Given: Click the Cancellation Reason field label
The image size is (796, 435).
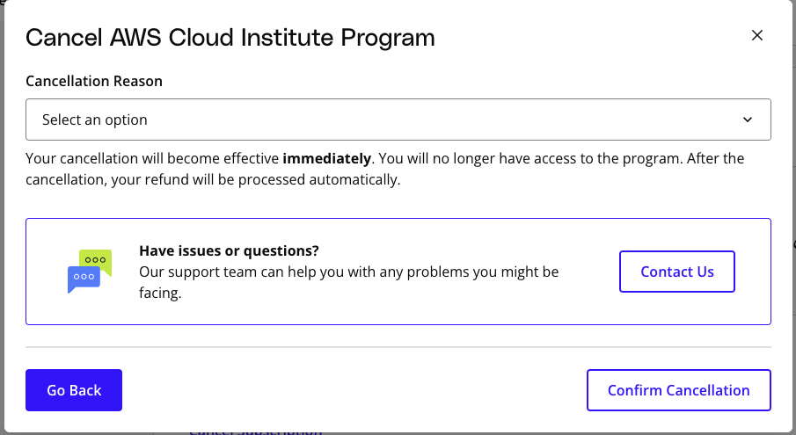Looking at the screenshot, I should point(94,81).
